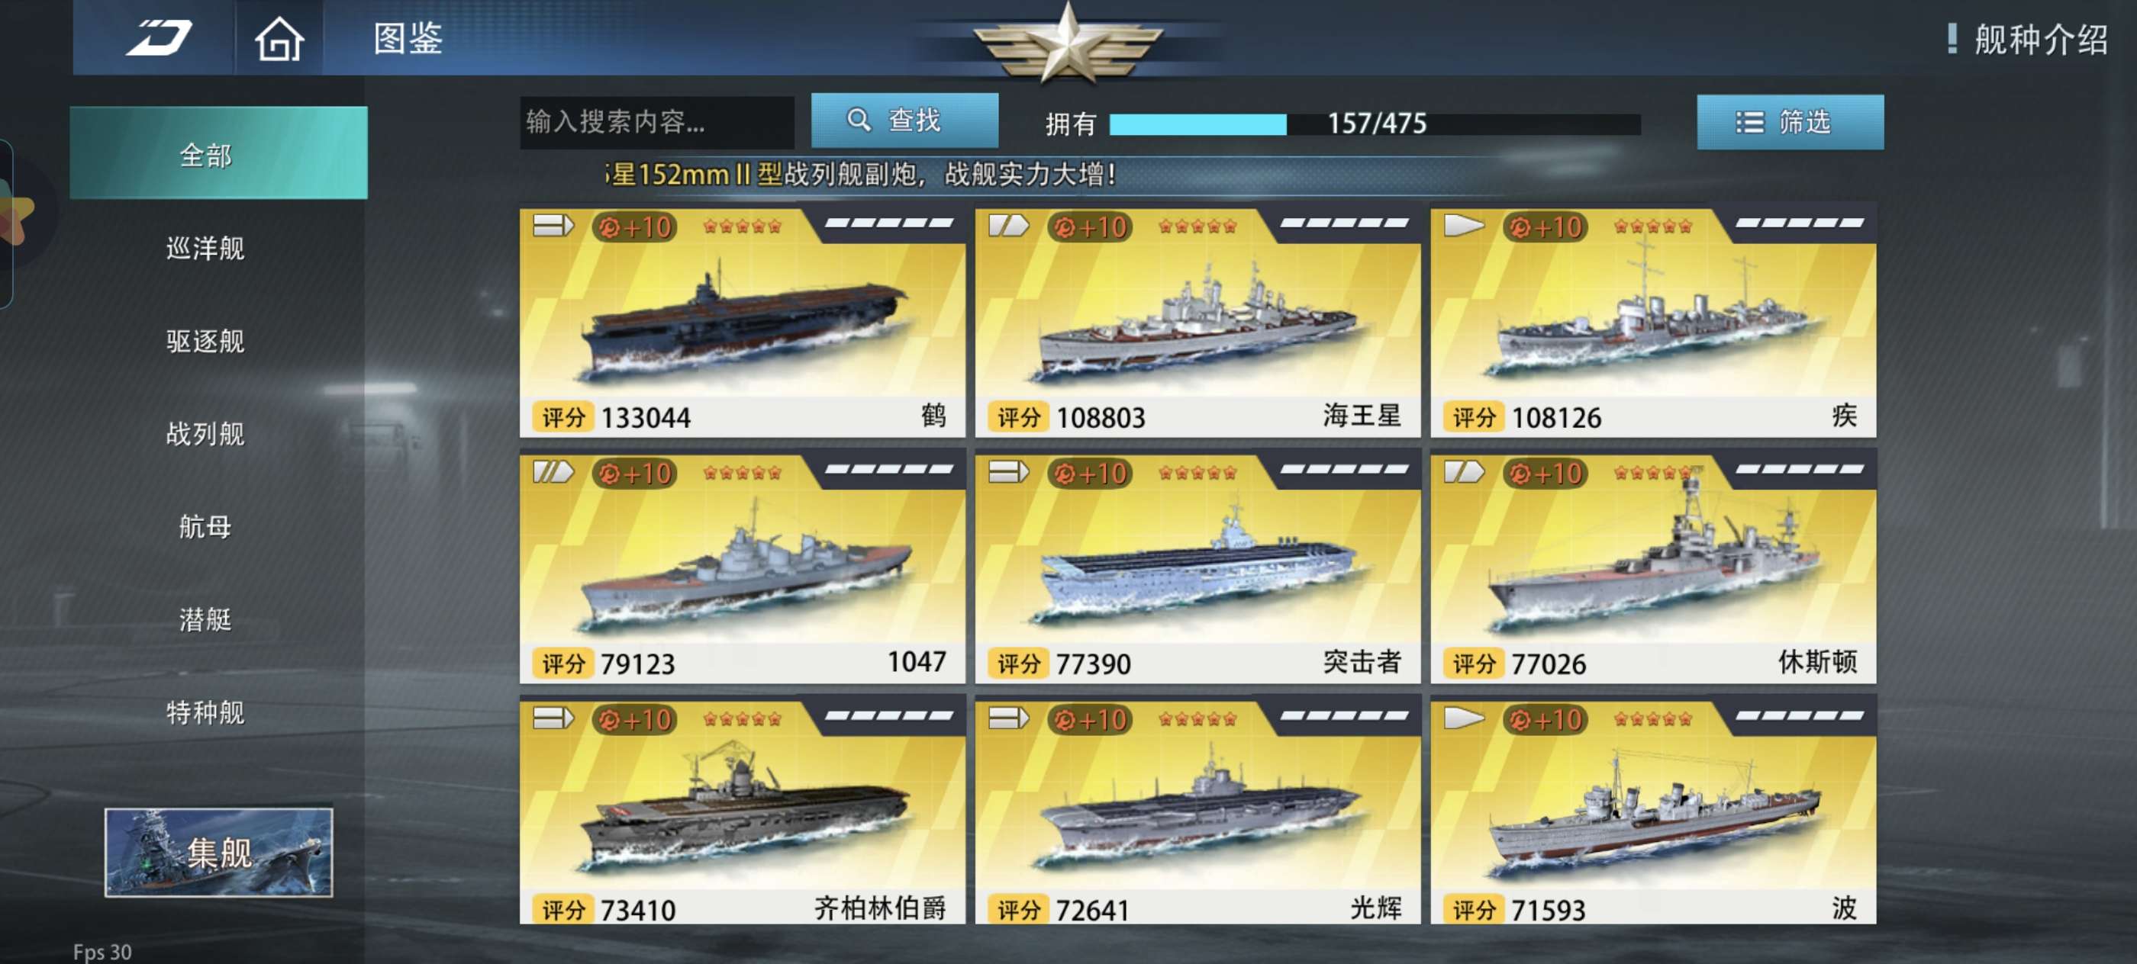Show the 潜艇 category
The width and height of the screenshot is (2137, 964).
(x=205, y=619)
